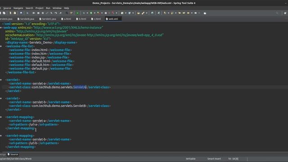Image resolution: width=288 pixels, height=162 pixels.
Task: Click the globe Web Browser icon
Action: coord(152,13)
